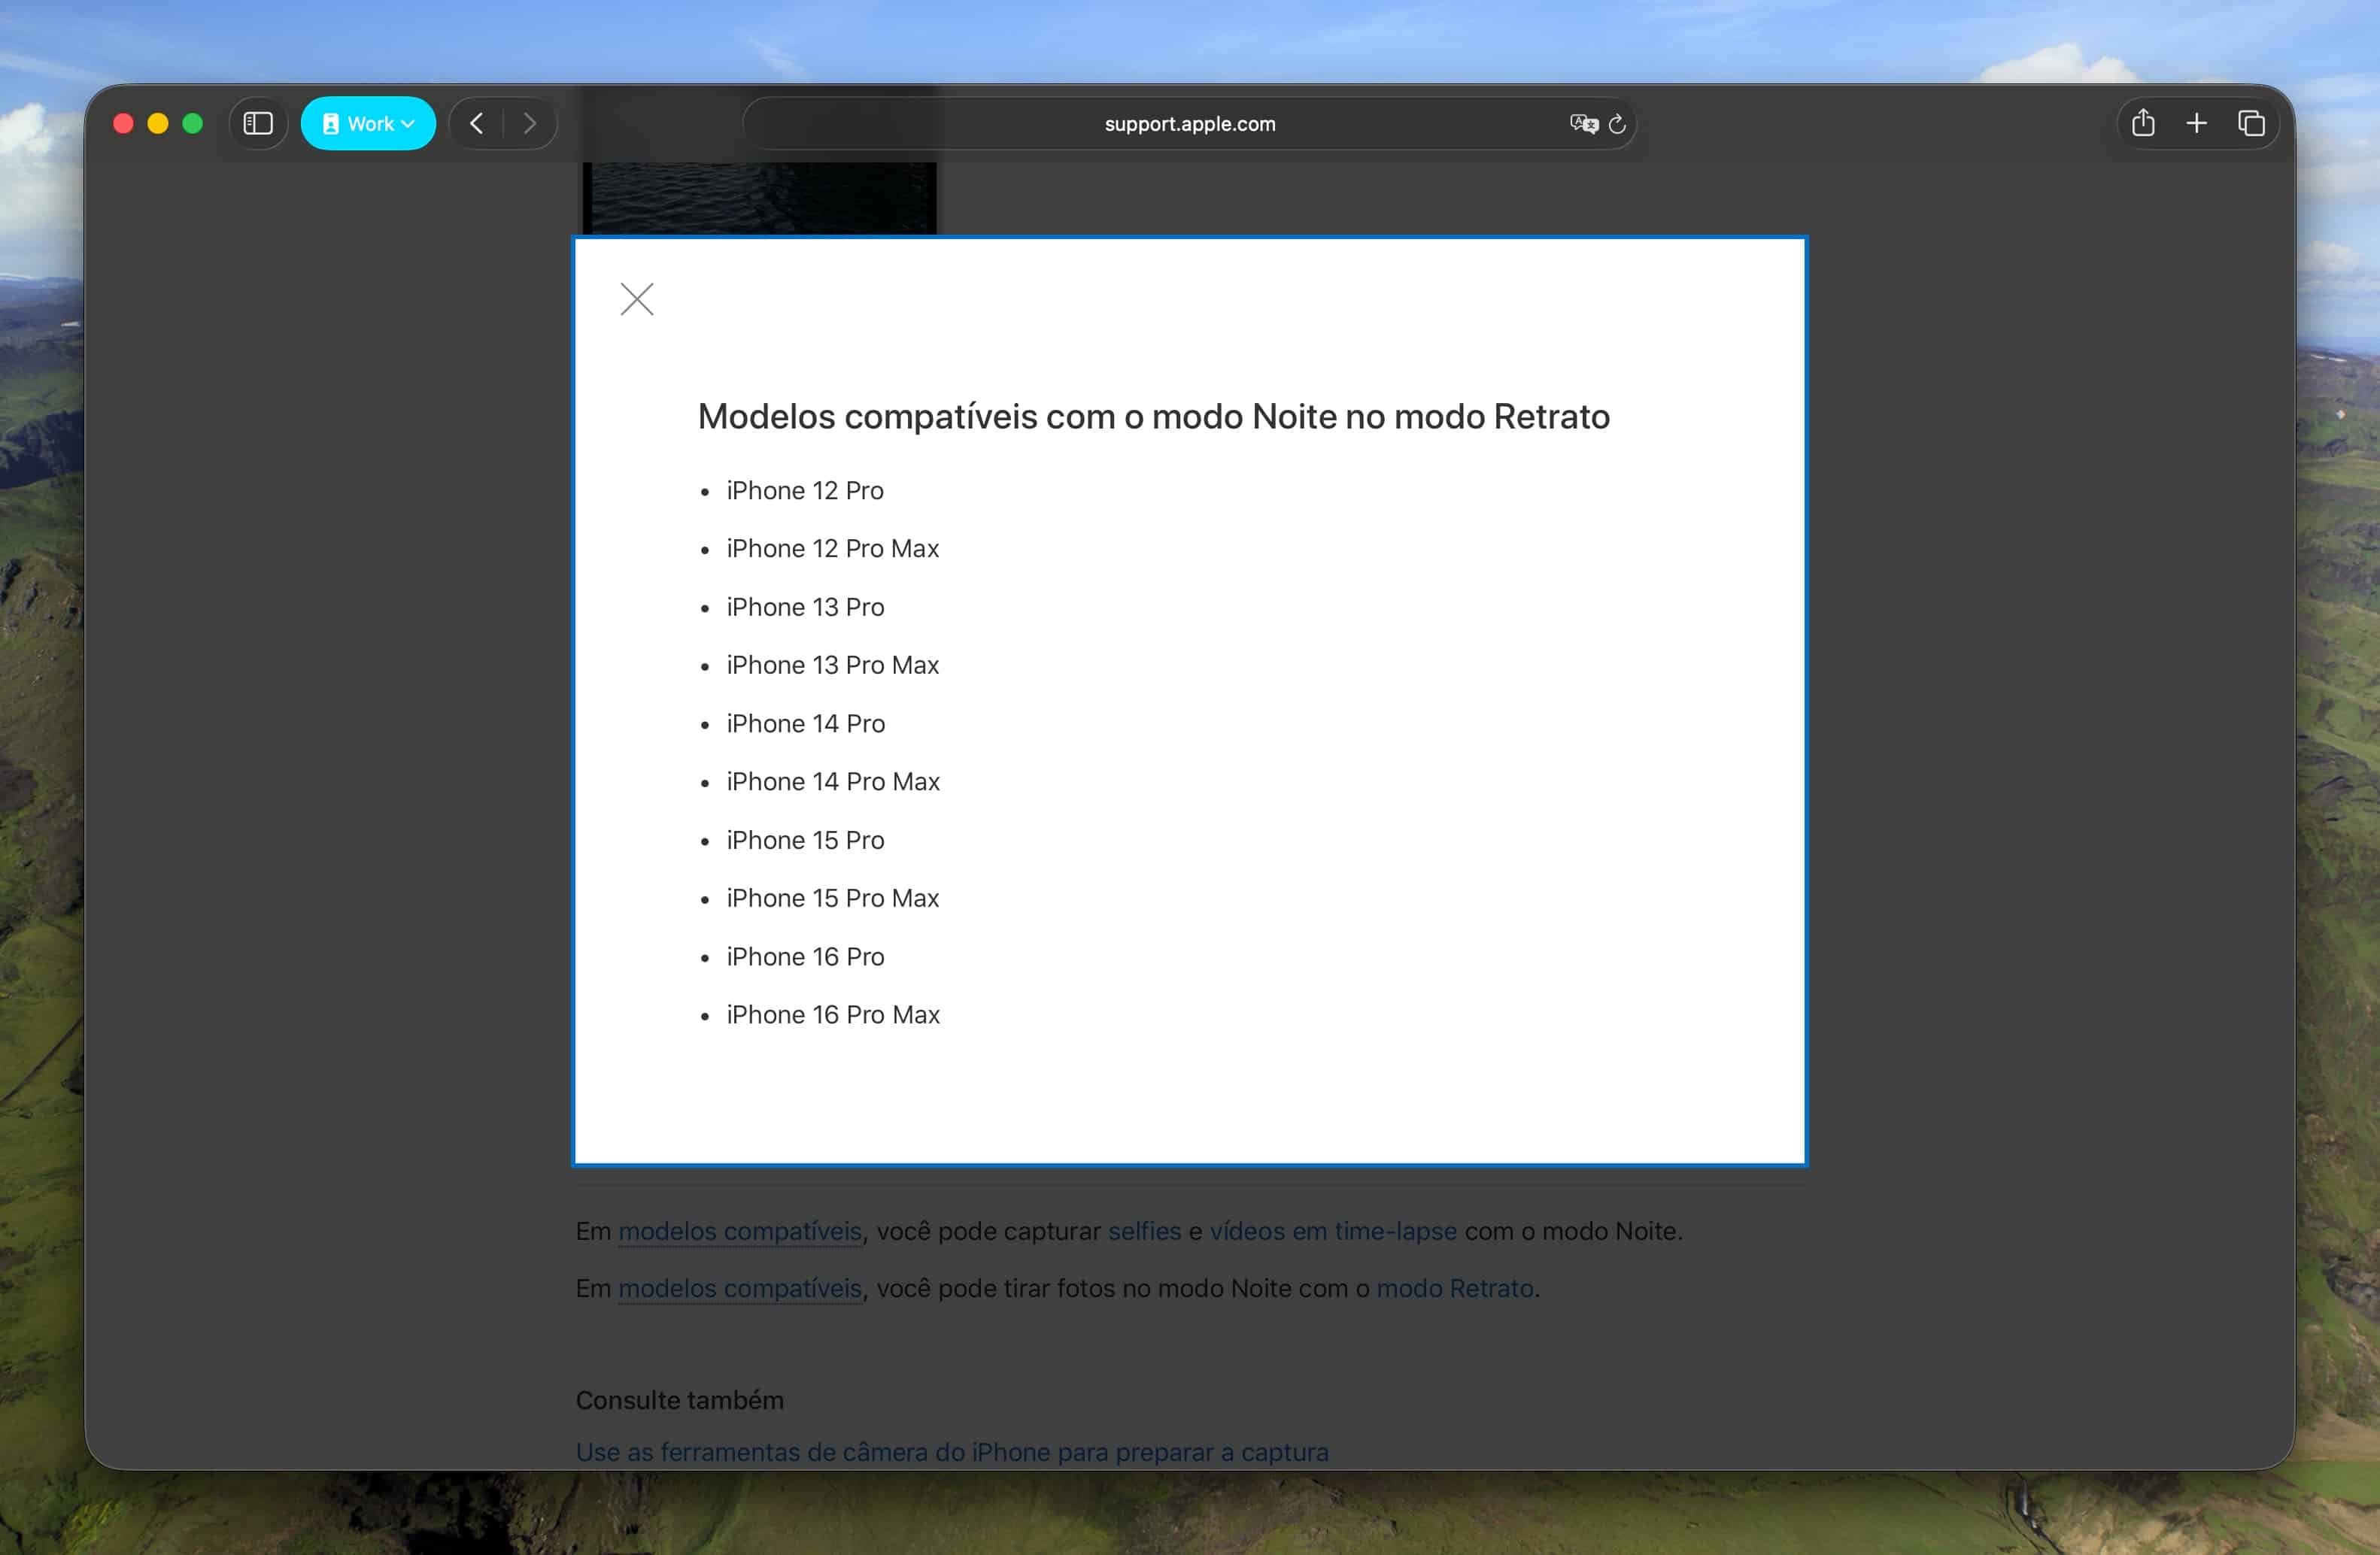Go forward to the next page
2380x1555 pixels.
pyautogui.click(x=530, y=123)
